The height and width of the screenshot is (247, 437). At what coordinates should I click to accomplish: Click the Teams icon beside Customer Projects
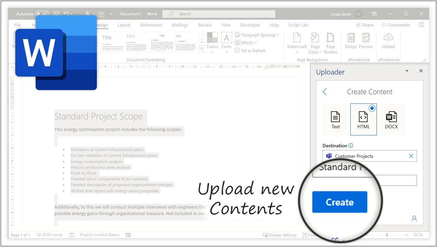pos(329,156)
